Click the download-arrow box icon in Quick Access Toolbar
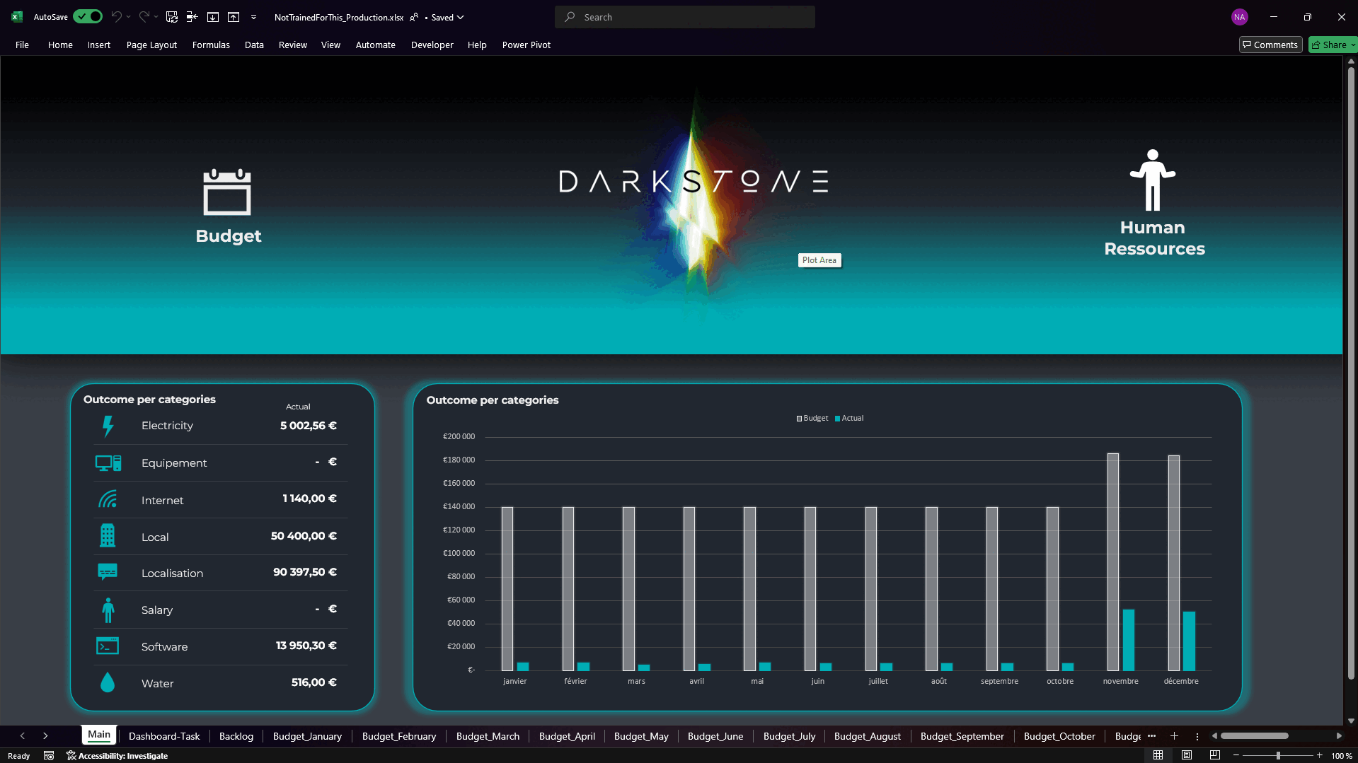This screenshot has height=763, width=1358. point(213,17)
